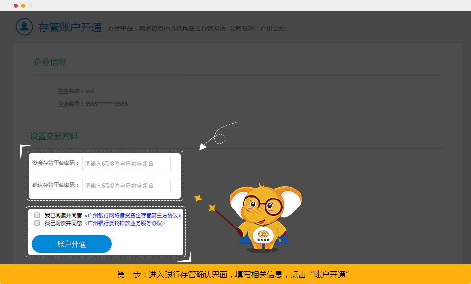Click the yellow star at the wand tip
Screen dimensions: 471x284
198,198
